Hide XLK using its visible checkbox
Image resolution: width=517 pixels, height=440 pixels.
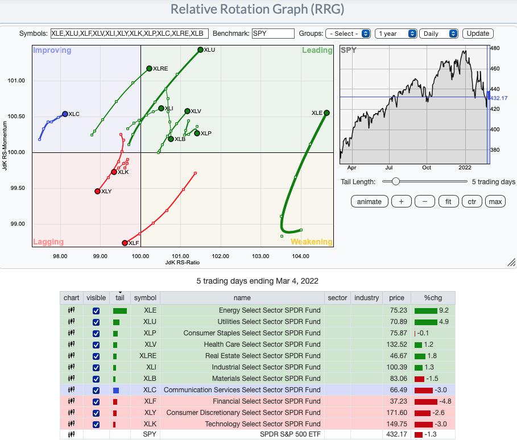(96, 424)
